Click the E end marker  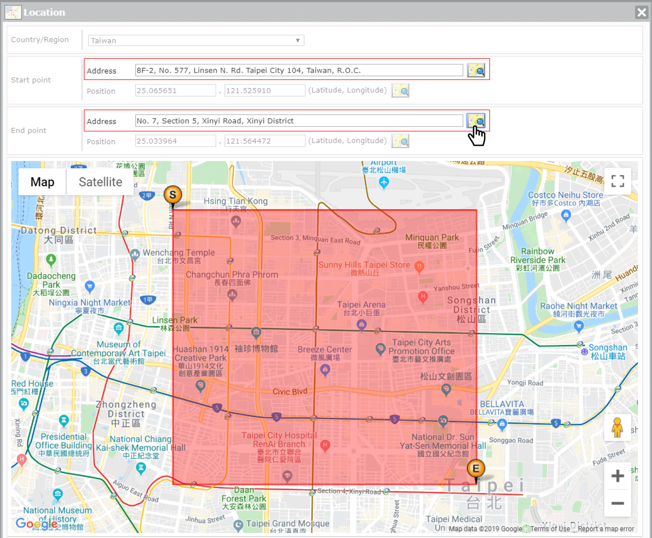476,469
